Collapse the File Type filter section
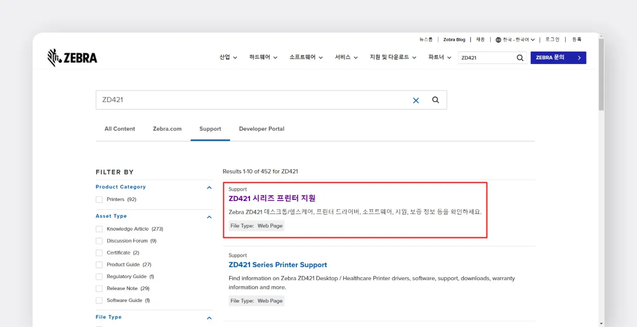The height and width of the screenshot is (327, 637). coord(209,318)
